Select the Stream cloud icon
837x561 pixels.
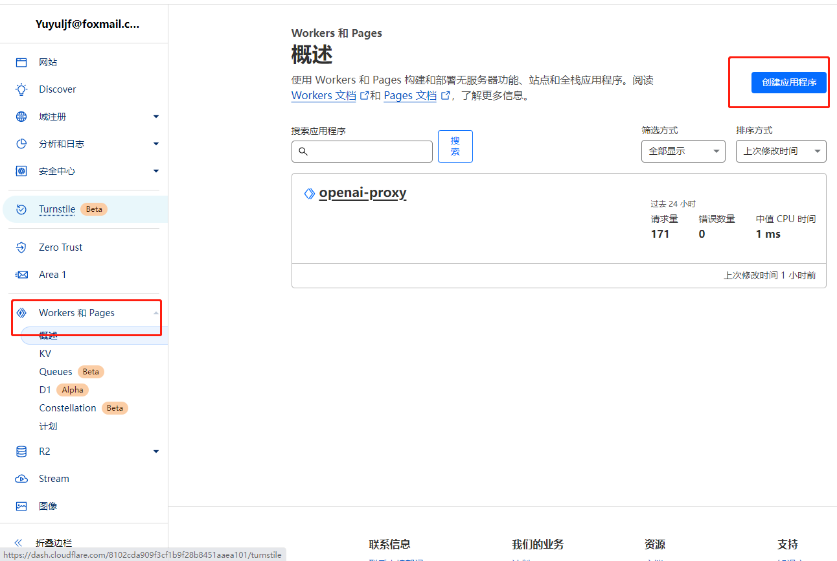[21, 478]
